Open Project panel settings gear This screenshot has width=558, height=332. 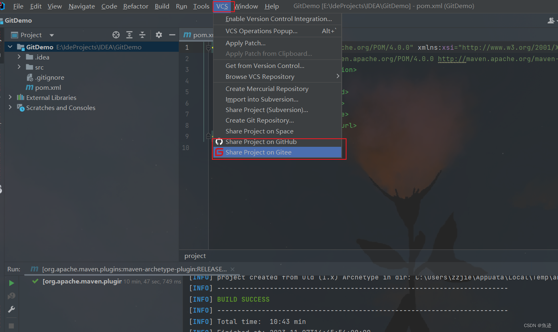[159, 35]
